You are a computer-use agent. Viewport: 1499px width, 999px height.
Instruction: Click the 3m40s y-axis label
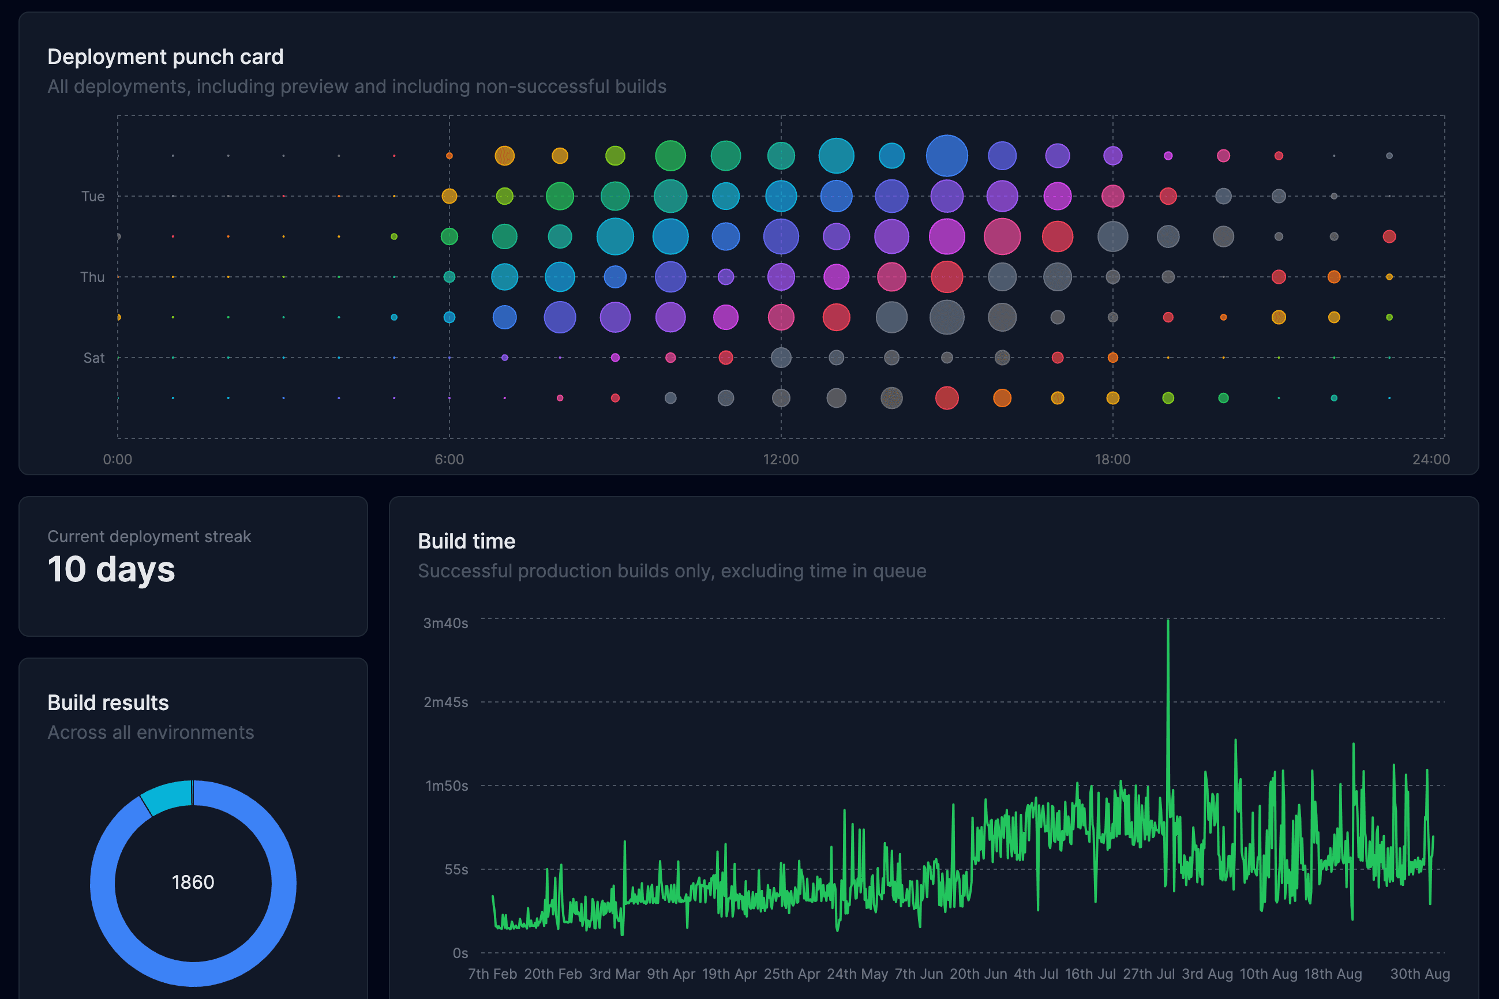tap(445, 623)
